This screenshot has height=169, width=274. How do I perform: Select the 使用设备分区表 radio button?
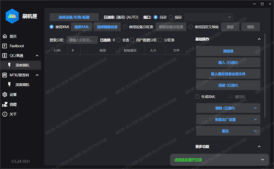[x=125, y=27]
